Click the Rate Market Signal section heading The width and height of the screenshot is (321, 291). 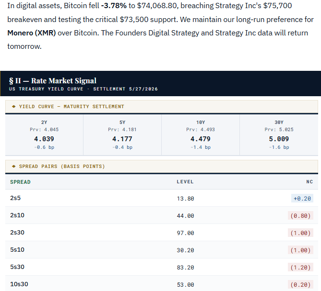[53, 81]
